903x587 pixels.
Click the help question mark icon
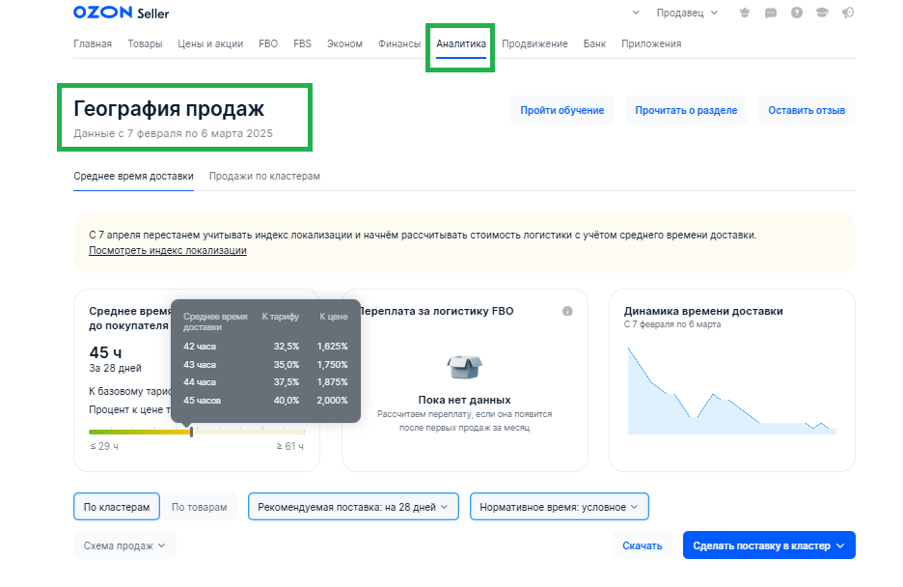click(797, 13)
